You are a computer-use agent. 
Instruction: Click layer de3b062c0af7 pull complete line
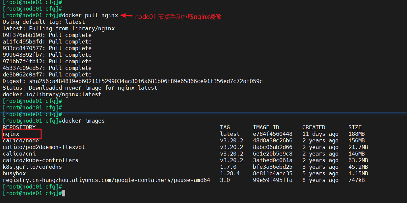pyautogui.click(x=47, y=74)
